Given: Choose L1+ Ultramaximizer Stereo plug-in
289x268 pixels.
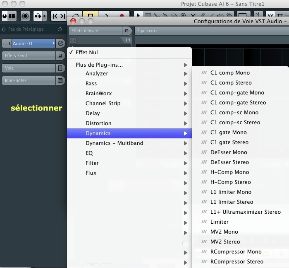Looking at the screenshot, I should 240,212.
